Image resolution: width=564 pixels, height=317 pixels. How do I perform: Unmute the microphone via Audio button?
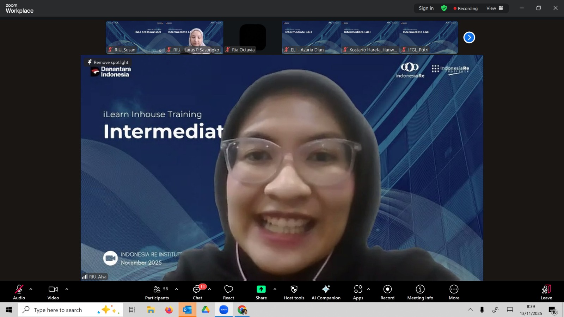click(19, 292)
